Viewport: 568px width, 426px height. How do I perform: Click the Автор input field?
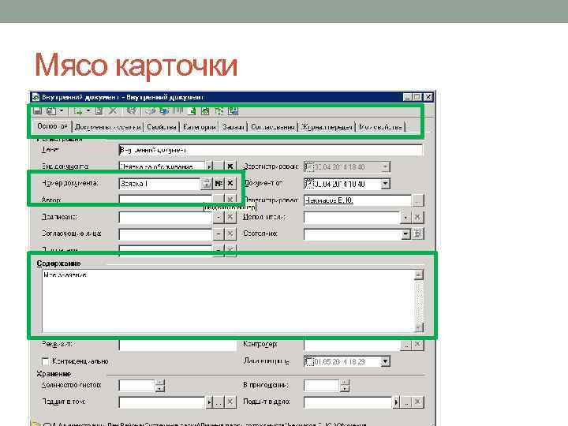click(x=165, y=200)
